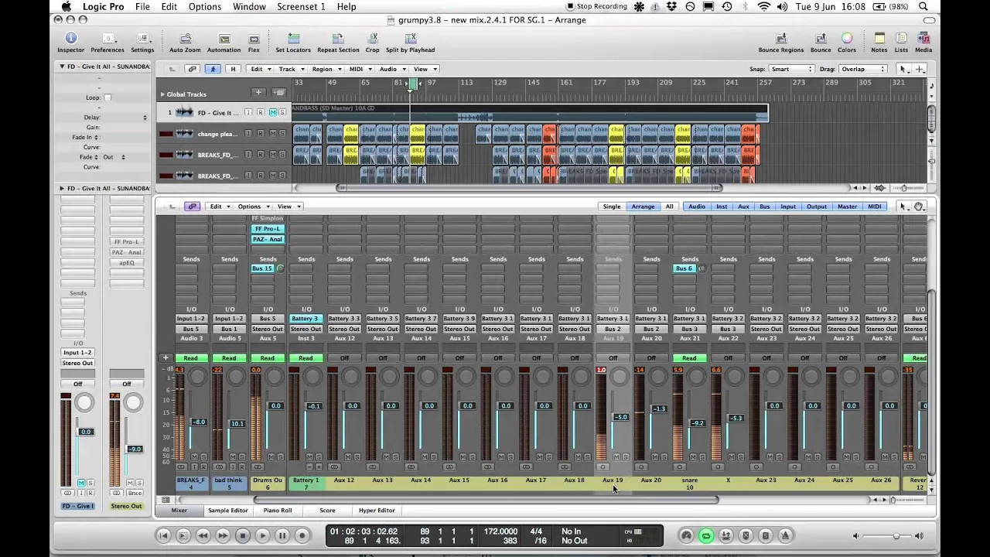990x557 pixels.
Task: Open the Snap Smart dropdown
Action: click(x=791, y=69)
